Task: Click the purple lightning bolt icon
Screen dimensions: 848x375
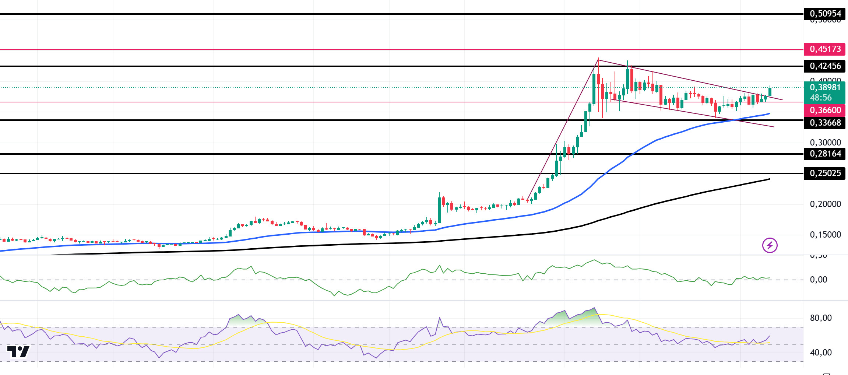Action: click(770, 245)
